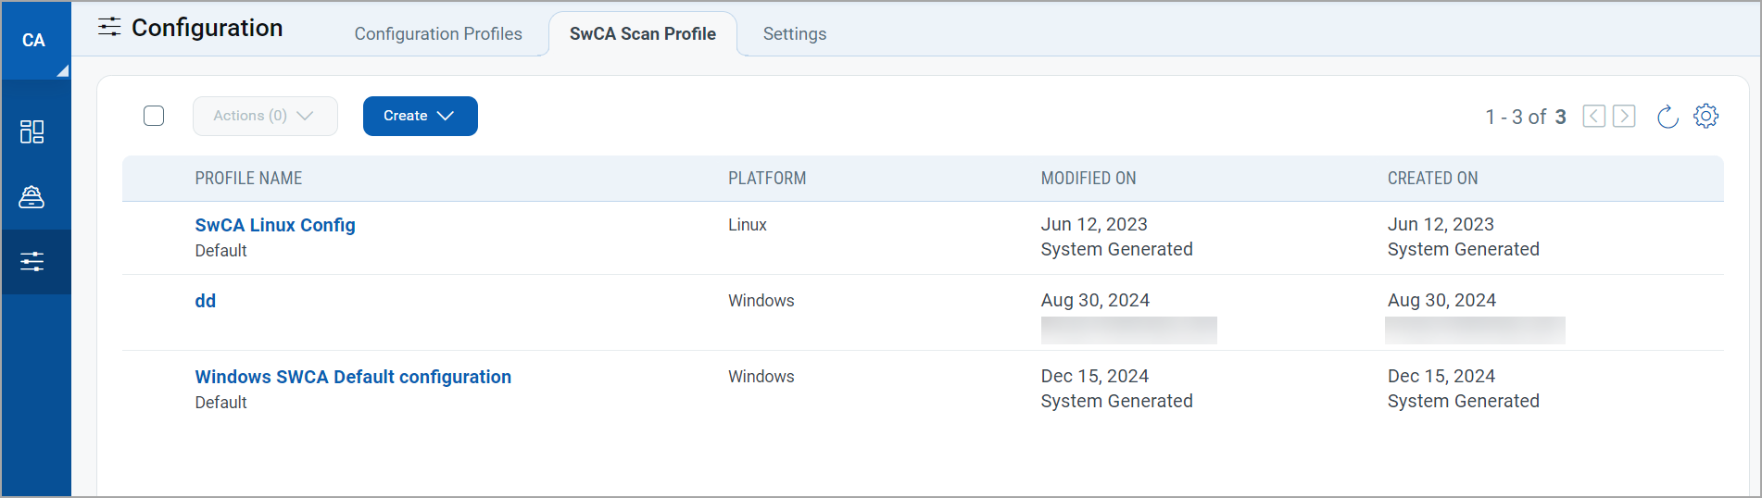Select the SwCA Scan Profile tab
Image resolution: width=1762 pixels, height=498 pixels.
point(642,34)
